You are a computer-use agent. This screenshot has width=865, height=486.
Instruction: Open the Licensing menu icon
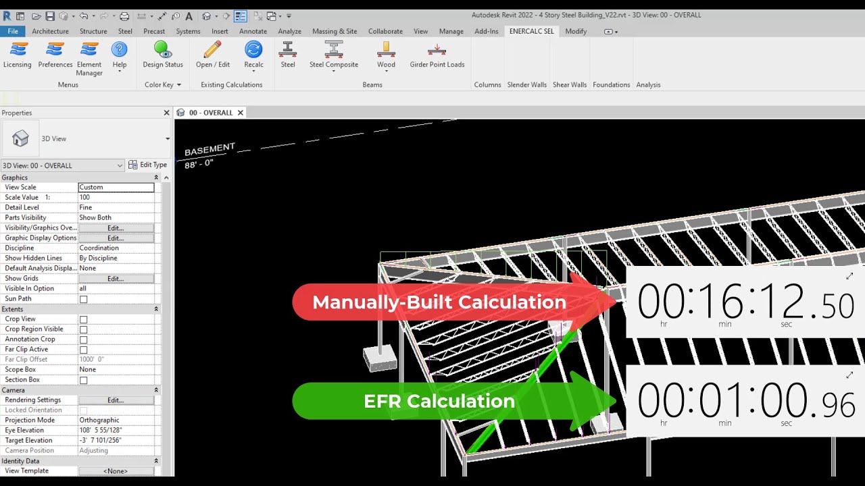pyautogui.click(x=18, y=55)
